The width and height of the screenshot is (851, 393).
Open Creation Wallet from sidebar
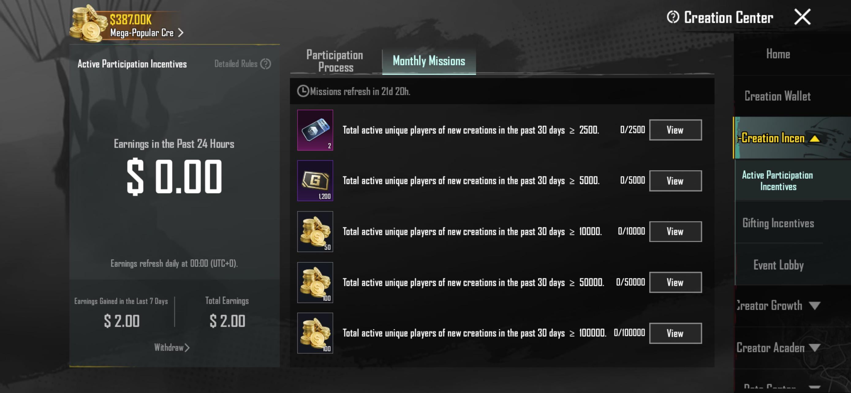[x=777, y=96]
